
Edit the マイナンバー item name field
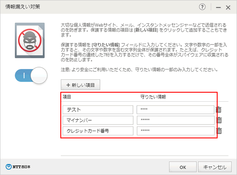(98, 120)
